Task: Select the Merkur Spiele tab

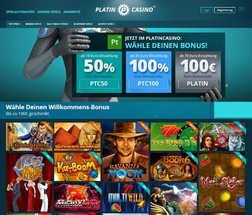Action: (34, 24)
